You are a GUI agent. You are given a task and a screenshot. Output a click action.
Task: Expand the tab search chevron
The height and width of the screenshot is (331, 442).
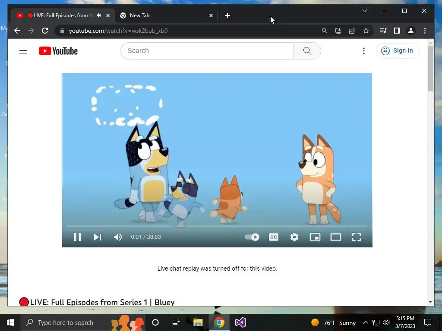(364, 11)
